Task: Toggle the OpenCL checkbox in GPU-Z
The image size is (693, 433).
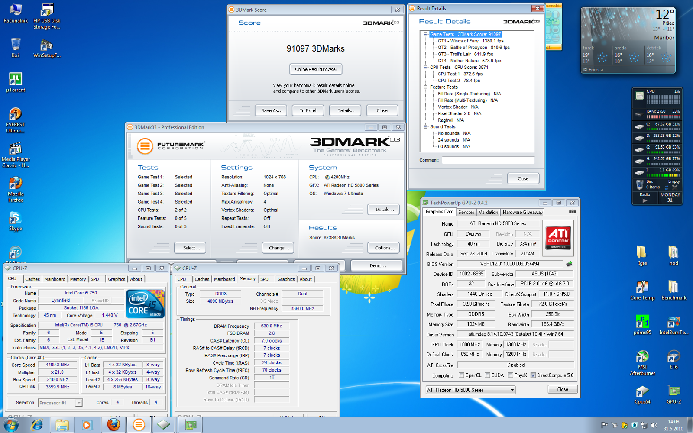Action: click(x=461, y=375)
